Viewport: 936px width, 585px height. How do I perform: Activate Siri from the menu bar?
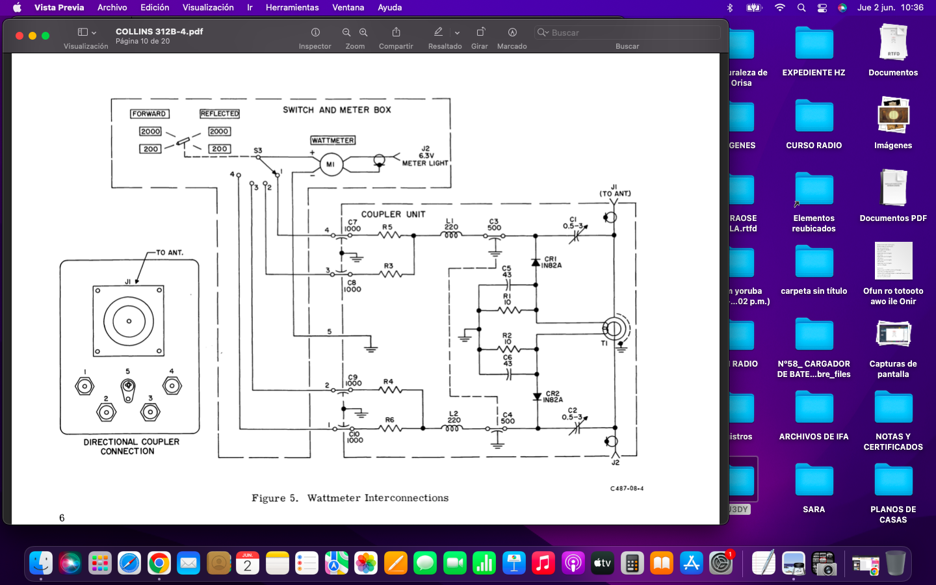tap(842, 7)
